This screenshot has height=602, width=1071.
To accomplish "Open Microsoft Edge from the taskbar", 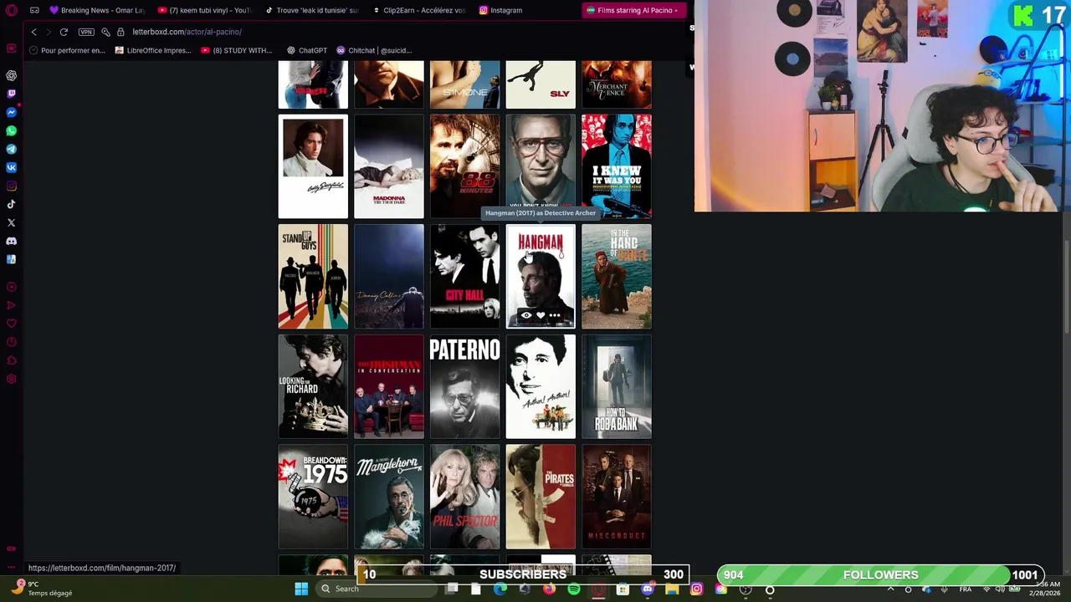I will coord(500,589).
